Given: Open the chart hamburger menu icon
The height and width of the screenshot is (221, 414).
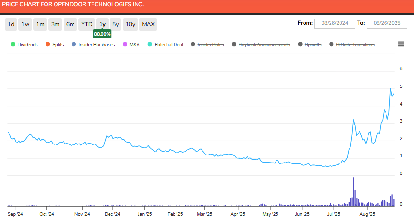Looking at the screenshot, I should [x=401, y=44].
